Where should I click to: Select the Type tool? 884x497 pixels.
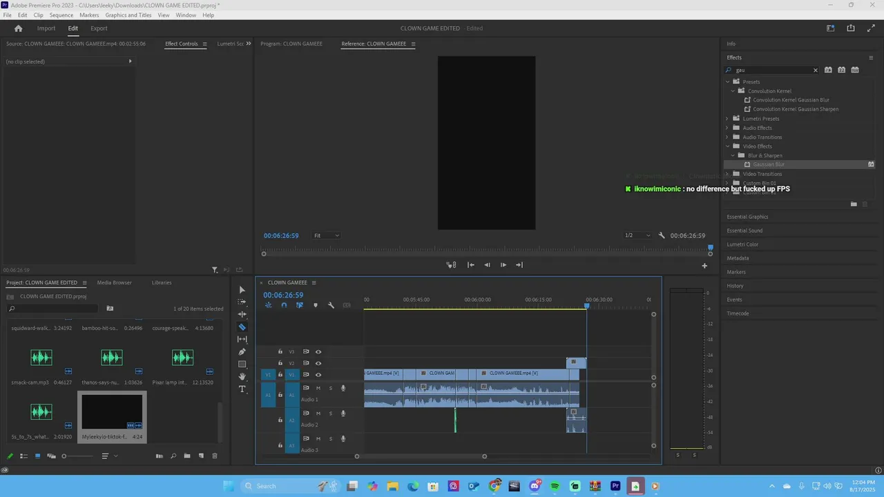point(242,389)
